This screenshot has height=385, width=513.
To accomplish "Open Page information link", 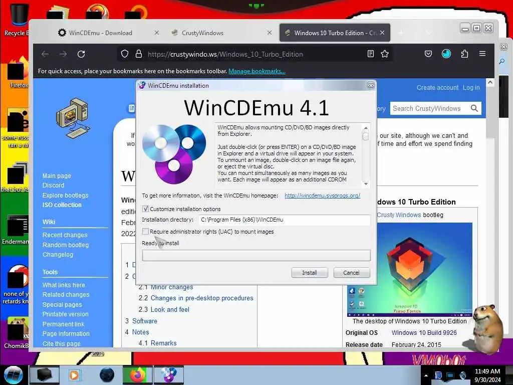I will (66, 333).
